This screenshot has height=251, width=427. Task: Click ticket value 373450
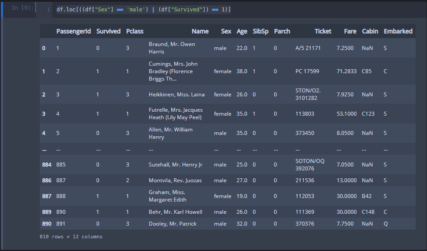pyautogui.click(x=305, y=133)
